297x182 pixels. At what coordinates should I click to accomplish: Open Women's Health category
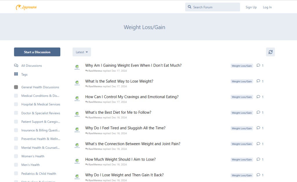[33, 156]
